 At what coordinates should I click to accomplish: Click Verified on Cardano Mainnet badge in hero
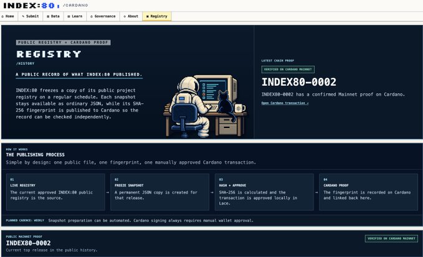288,70
